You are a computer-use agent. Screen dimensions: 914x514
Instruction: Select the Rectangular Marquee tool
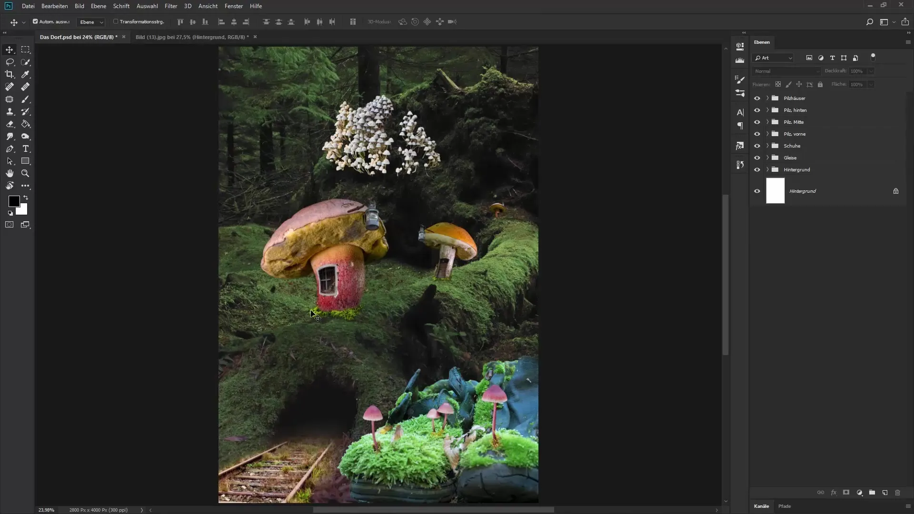coord(25,49)
